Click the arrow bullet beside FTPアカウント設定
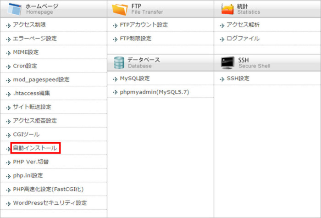 (115, 26)
